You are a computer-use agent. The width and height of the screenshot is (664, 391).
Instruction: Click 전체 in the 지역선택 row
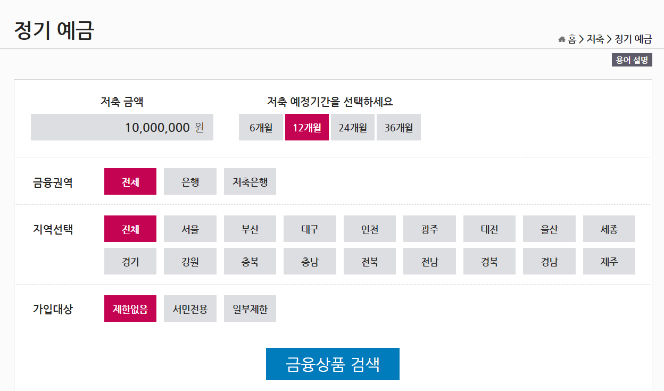click(130, 228)
